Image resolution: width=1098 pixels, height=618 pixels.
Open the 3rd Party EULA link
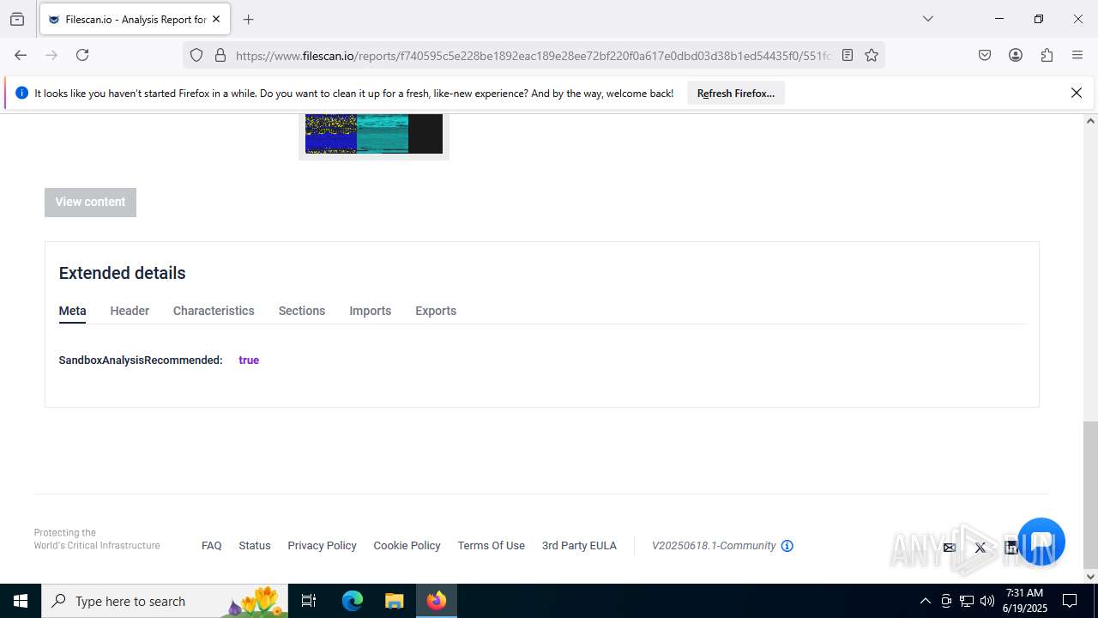coord(579,546)
